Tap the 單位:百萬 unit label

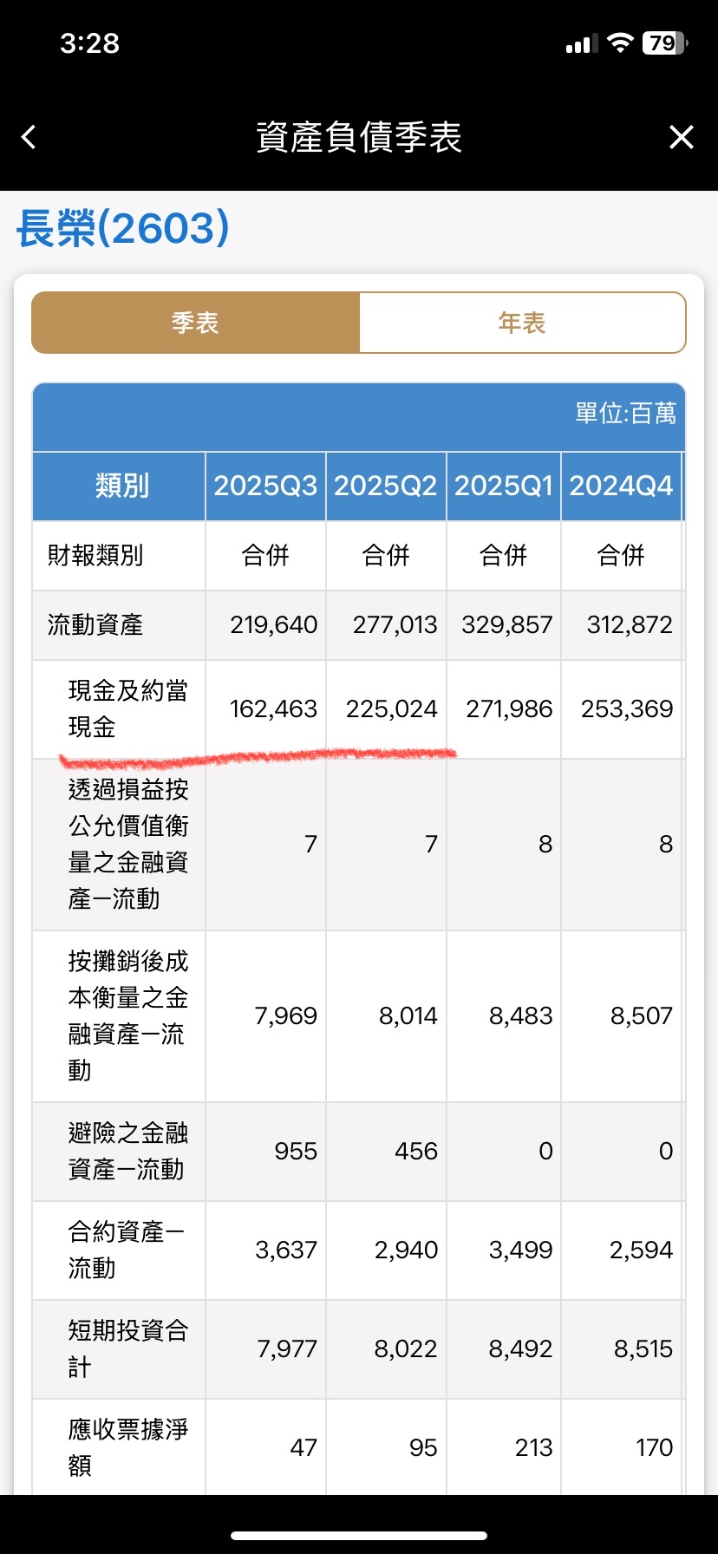[625, 414]
